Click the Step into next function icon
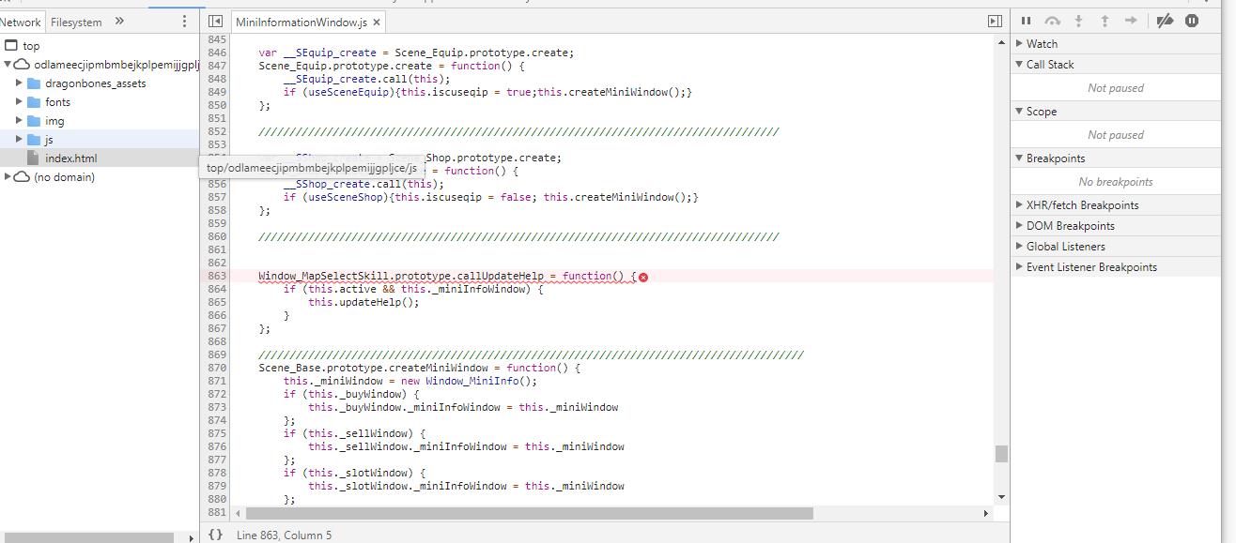 click(x=1078, y=21)
